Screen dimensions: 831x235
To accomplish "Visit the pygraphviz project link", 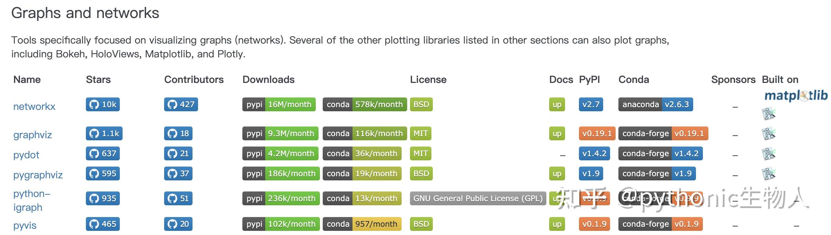I will [38, 175].
